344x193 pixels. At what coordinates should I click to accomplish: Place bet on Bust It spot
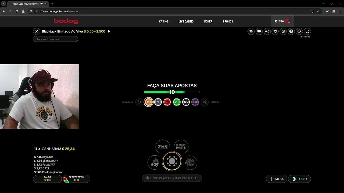pyautogui.click(x=190, y=162)
